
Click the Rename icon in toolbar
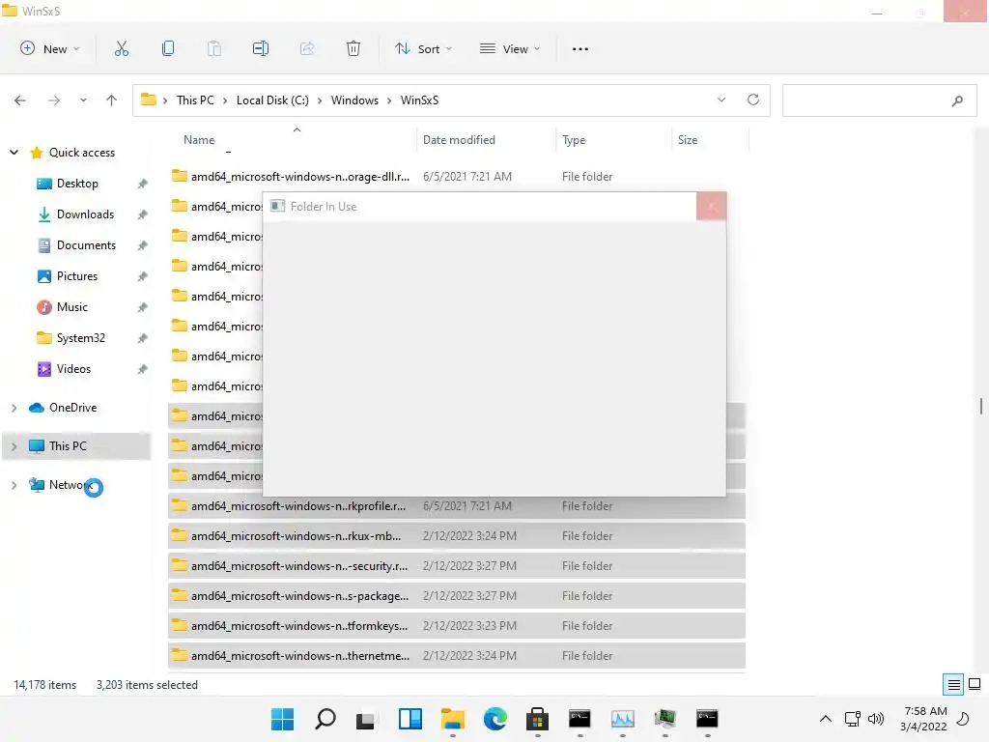coord(261,48)
